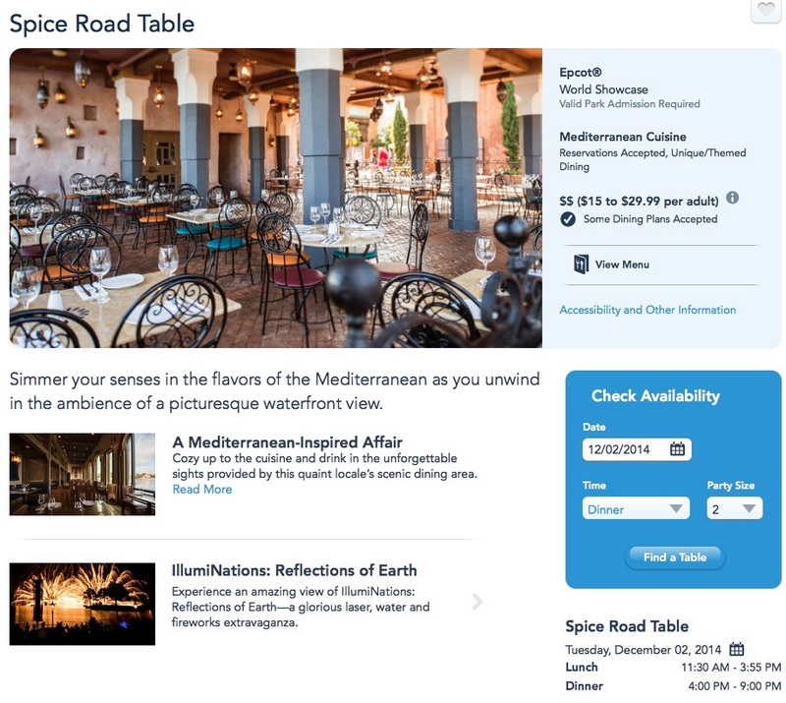Open the price range info icon

coord(732,198)
